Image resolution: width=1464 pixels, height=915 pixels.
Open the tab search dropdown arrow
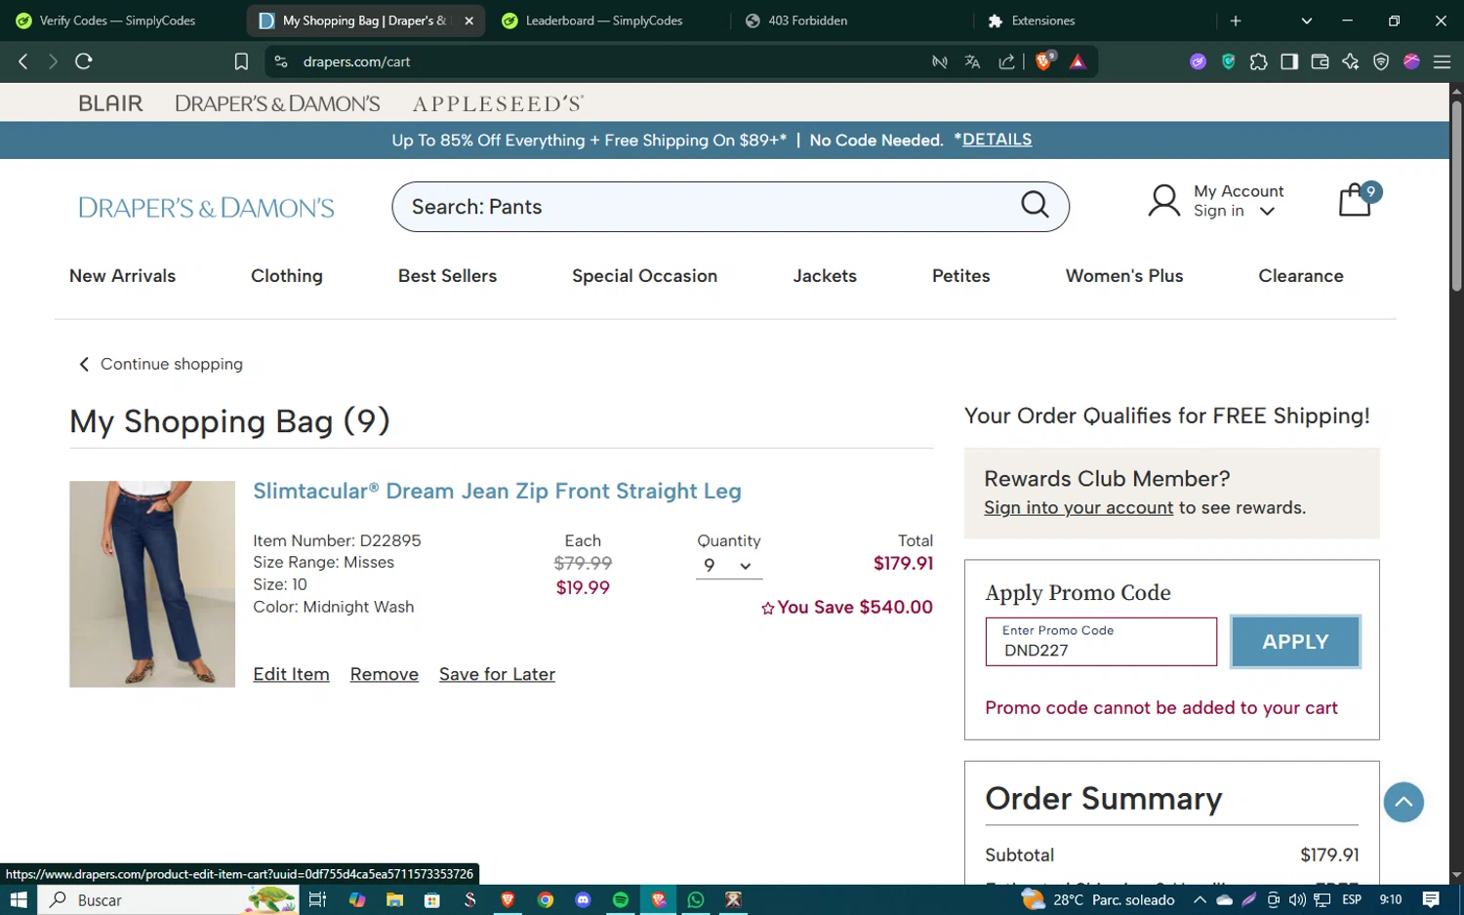point(1306,20)
